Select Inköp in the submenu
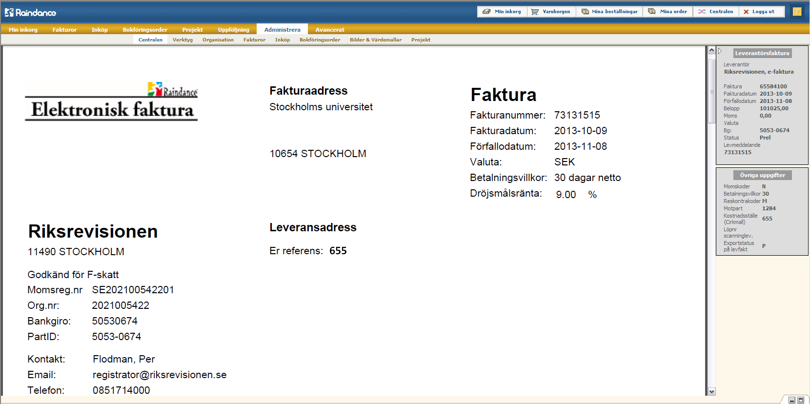Viewport: 810px width, 404px height. point(283,40)
